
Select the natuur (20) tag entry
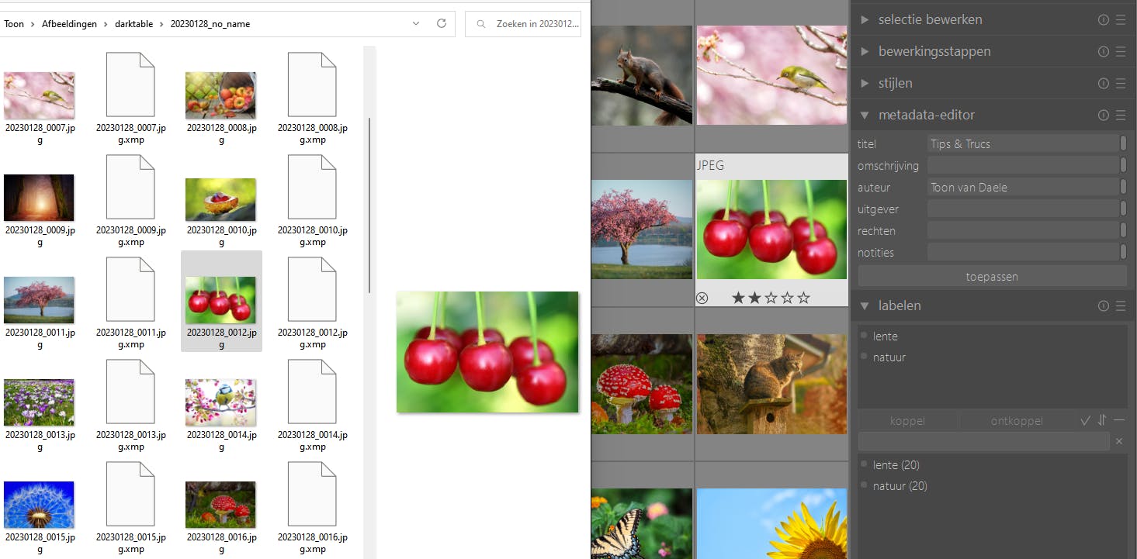[900, 486]
